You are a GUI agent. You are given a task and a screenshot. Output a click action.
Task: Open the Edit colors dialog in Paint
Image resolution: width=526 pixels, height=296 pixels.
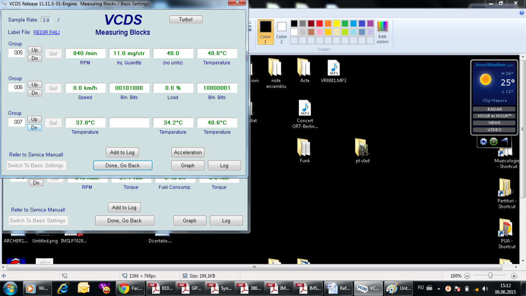tap(382, 32)
